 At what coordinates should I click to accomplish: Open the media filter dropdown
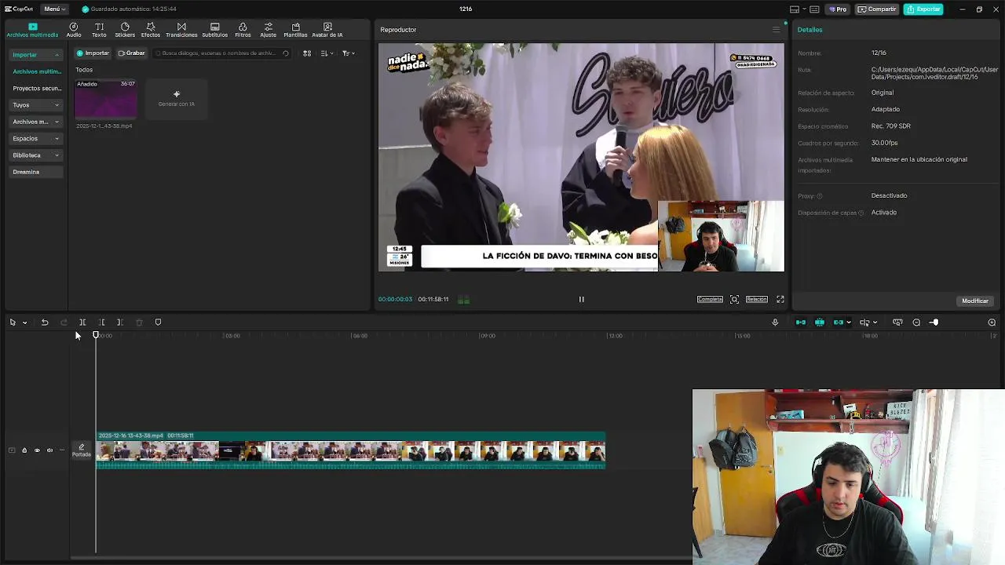pos(349,53)
